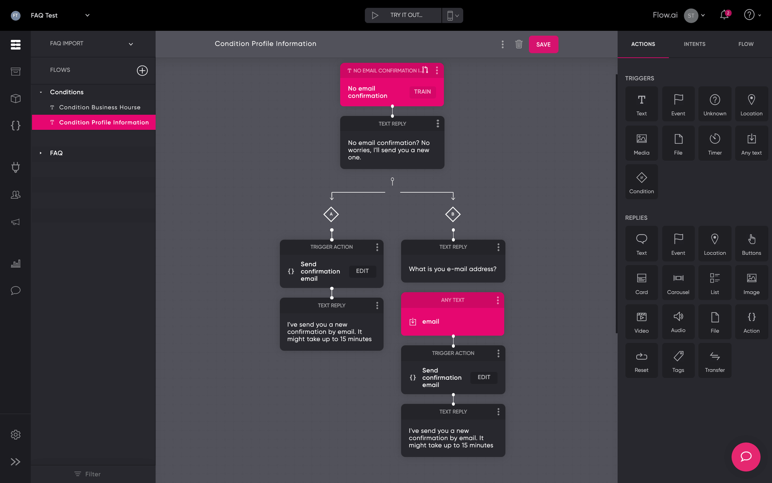Add the Transfer reply action
This screenshot has width=772, height=483.
(x=714, y=360)
